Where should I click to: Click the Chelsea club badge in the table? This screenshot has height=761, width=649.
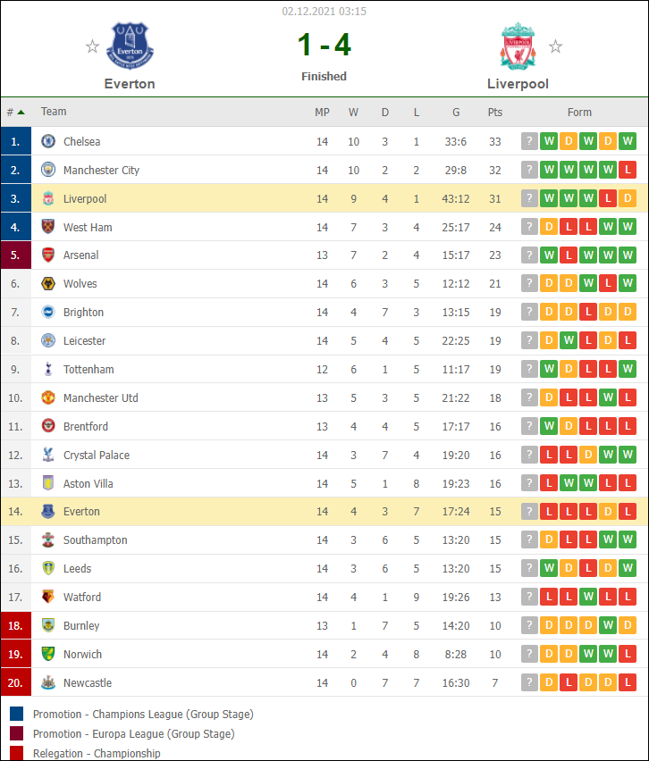(48, 141)
